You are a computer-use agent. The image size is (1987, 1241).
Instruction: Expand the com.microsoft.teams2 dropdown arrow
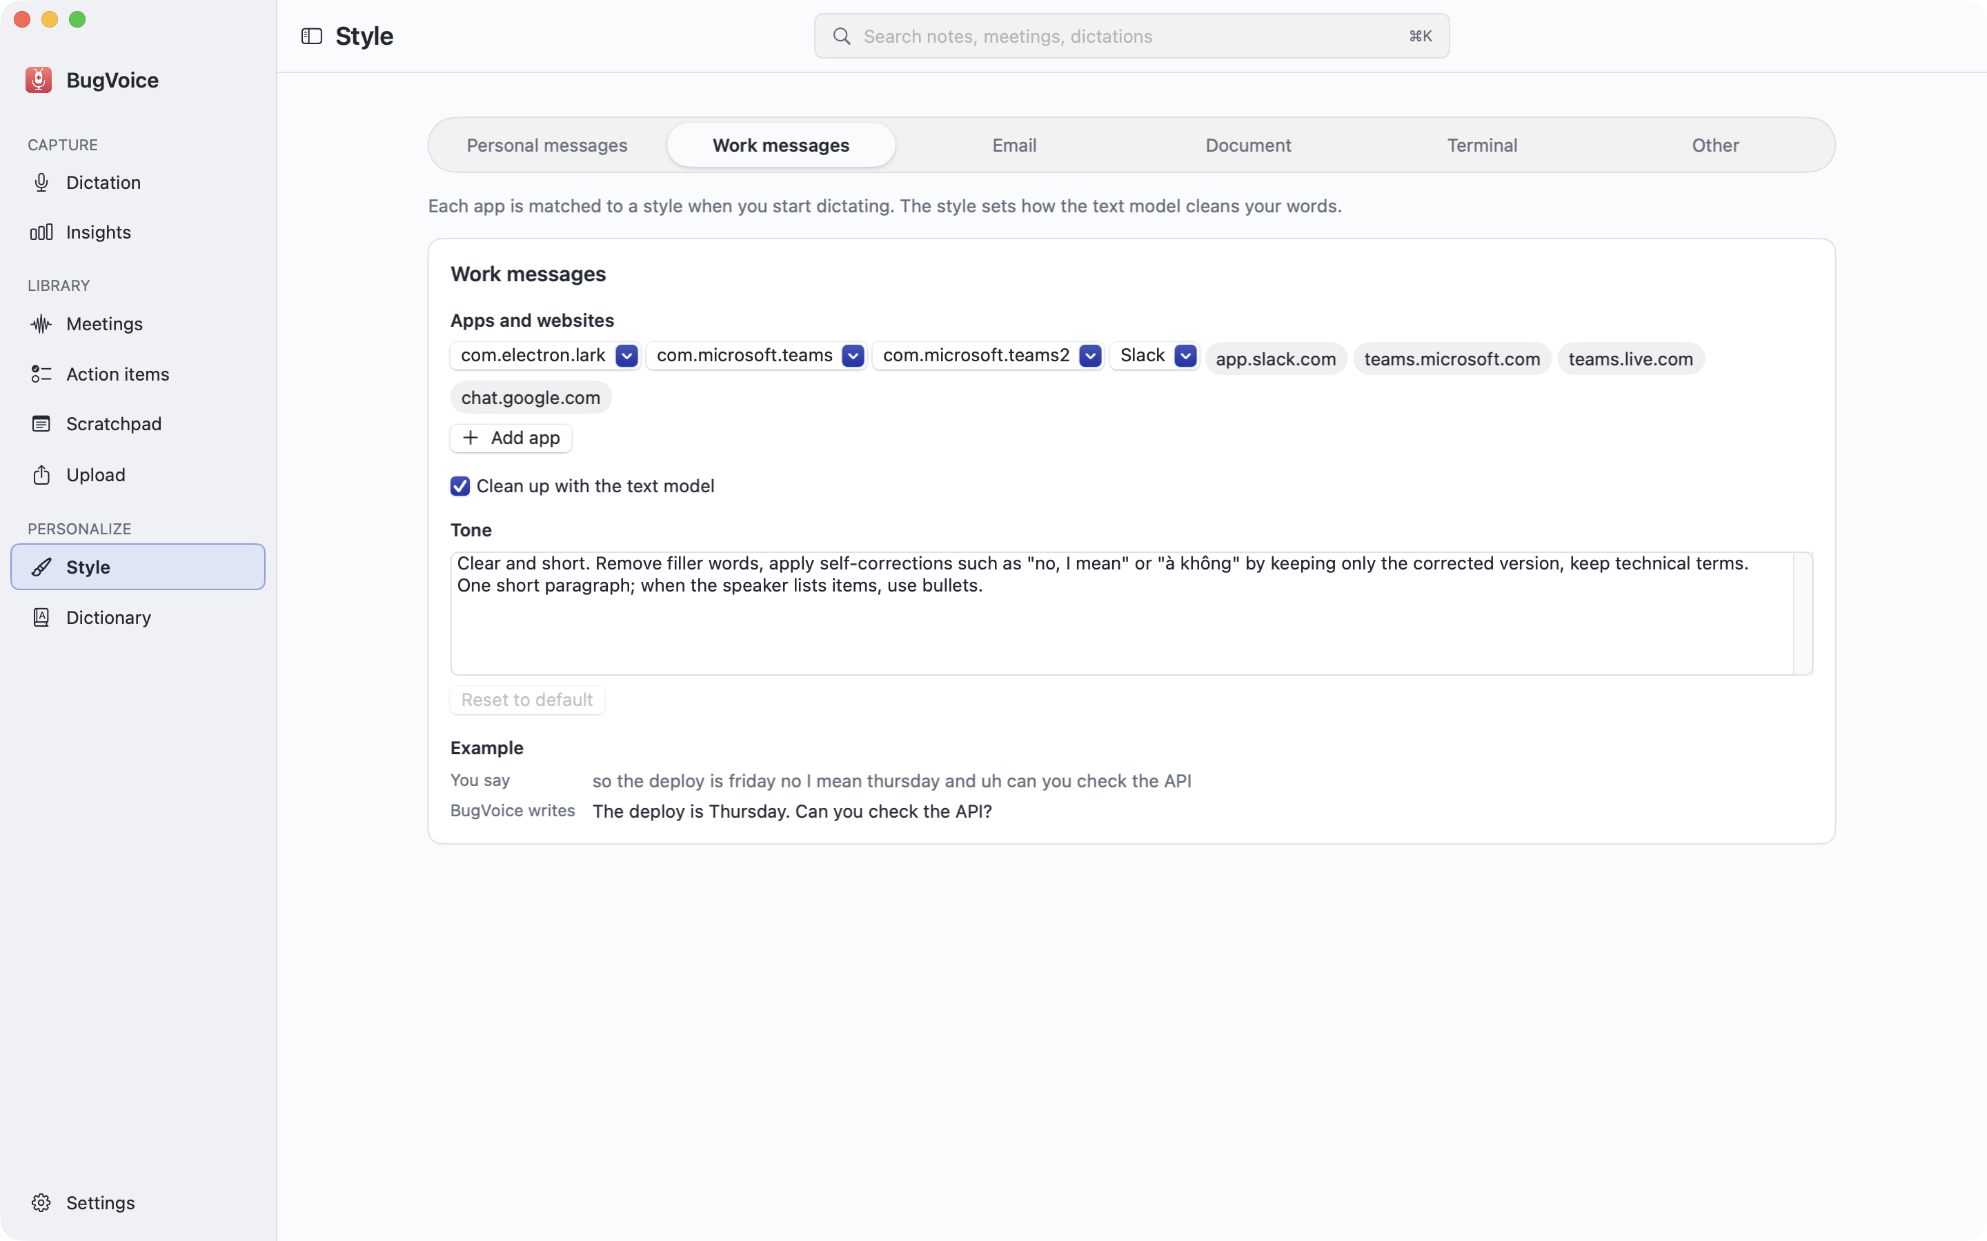(x=1090, y=355)
